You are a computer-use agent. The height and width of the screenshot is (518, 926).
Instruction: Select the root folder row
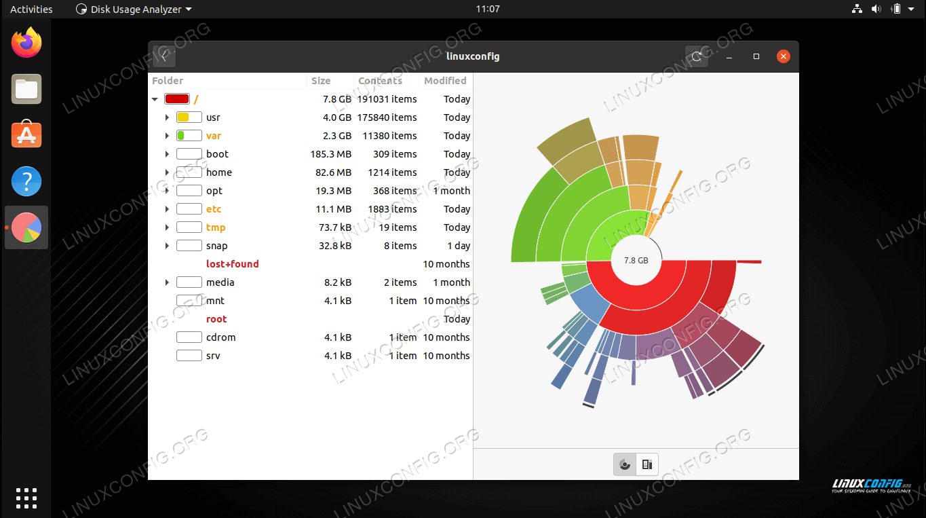pyautogui.click(x=310, y=319)
